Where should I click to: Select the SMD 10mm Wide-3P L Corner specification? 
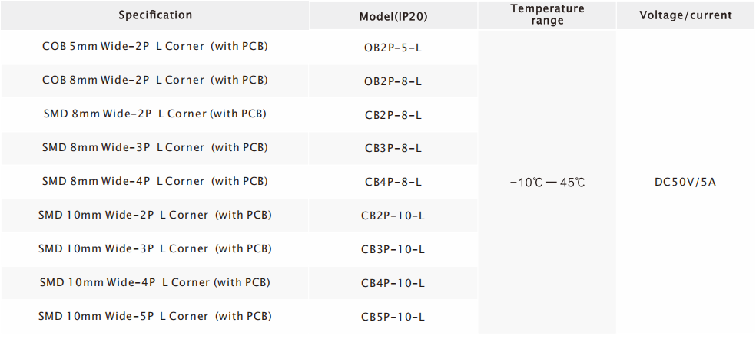click(155, 249)
